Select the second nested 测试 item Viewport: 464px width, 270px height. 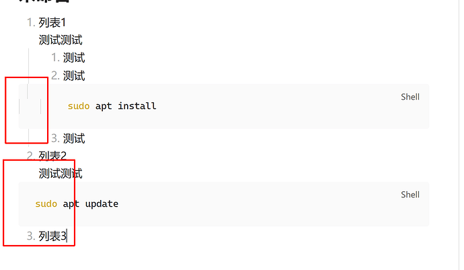point(74,75)
